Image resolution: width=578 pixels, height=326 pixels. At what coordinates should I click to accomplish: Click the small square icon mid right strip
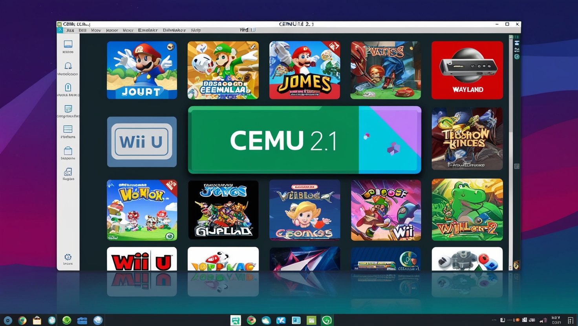tap(517, 166)
